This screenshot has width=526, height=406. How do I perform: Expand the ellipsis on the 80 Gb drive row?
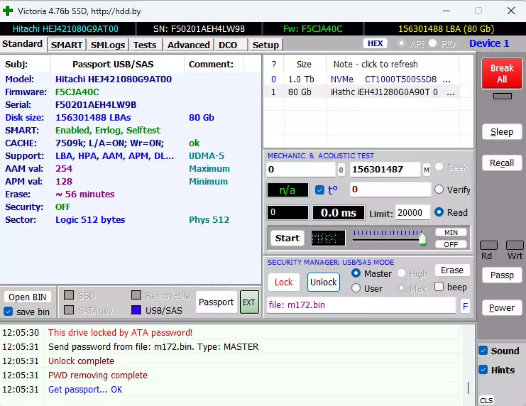coord(451,92)
